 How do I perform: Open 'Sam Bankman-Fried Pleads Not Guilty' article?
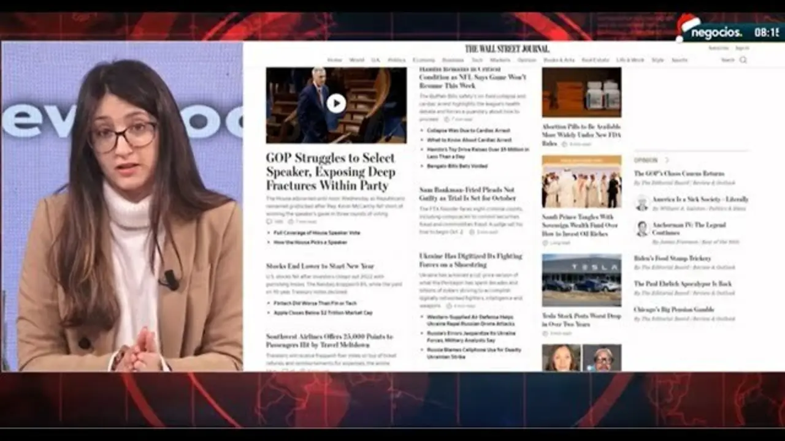(467, 194)
